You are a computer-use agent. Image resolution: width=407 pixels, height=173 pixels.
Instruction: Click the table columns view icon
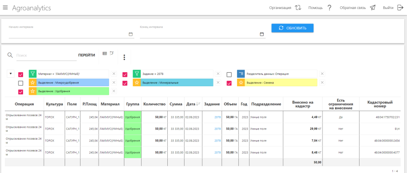[105, 53]
